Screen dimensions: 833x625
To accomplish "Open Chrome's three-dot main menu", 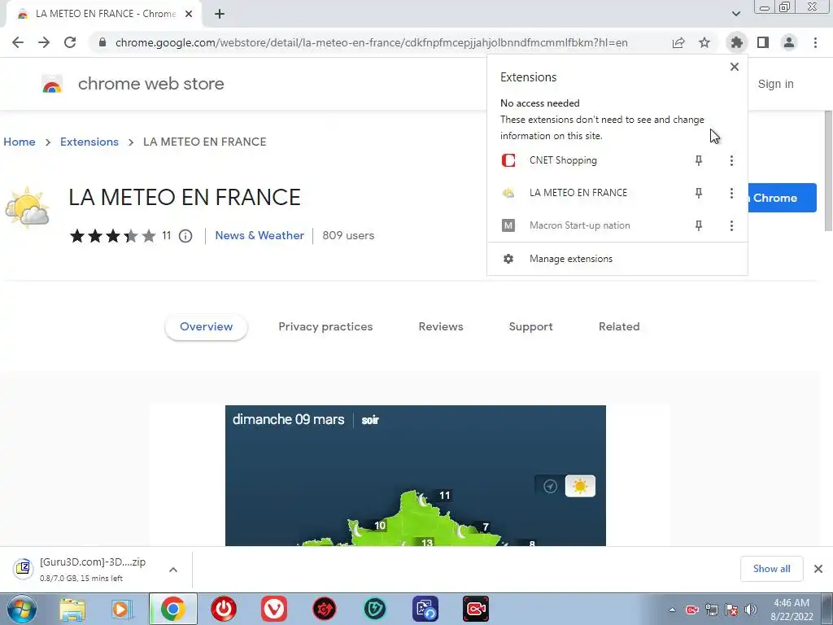I will (x=815, y=42).
